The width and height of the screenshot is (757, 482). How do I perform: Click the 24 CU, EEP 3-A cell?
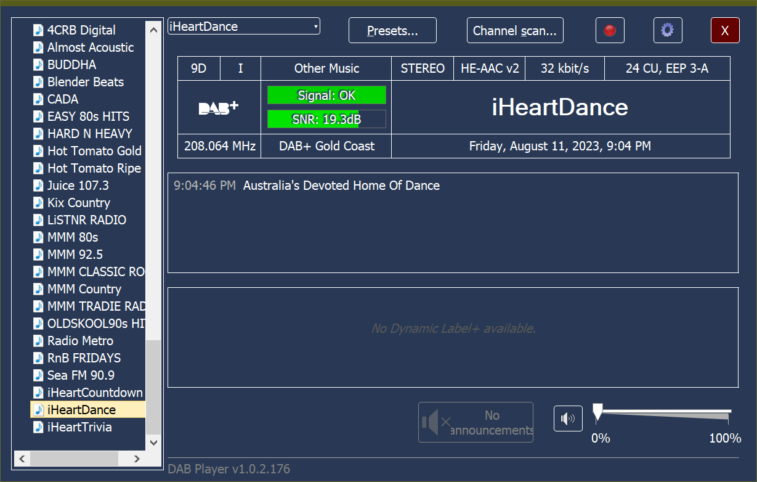(667, 68)
